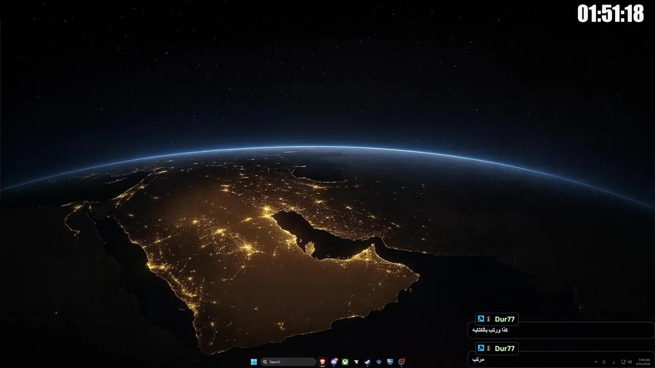This screenshot has width=655, height=368.
Task: Open the Windows Start menu
Action: tap(254, 362)
